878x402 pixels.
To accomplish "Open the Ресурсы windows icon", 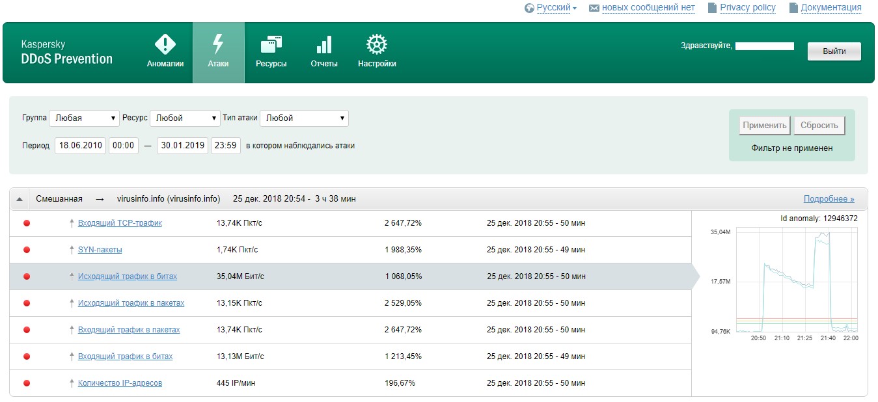I will [271, 45].
